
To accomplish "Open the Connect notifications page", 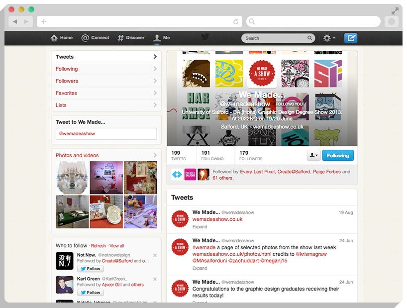I will pyautogui.click(x=95, y=38).
